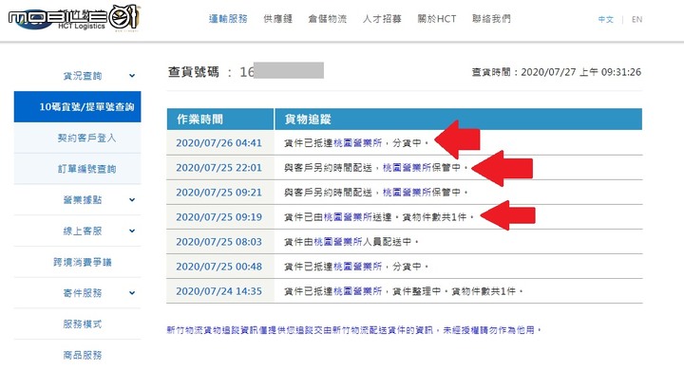Image resolution: width=684 pixels, height=370 pixels.
Task: Click timestamp 2020/07/25 22:01
Action: 219,168
